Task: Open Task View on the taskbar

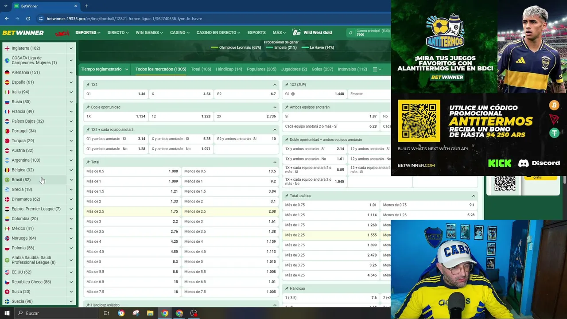Action: coord(106,313)
